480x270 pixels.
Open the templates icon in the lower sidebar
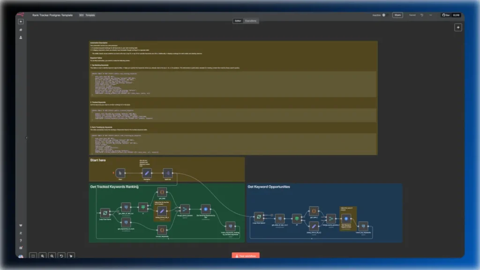click(21, 225)
